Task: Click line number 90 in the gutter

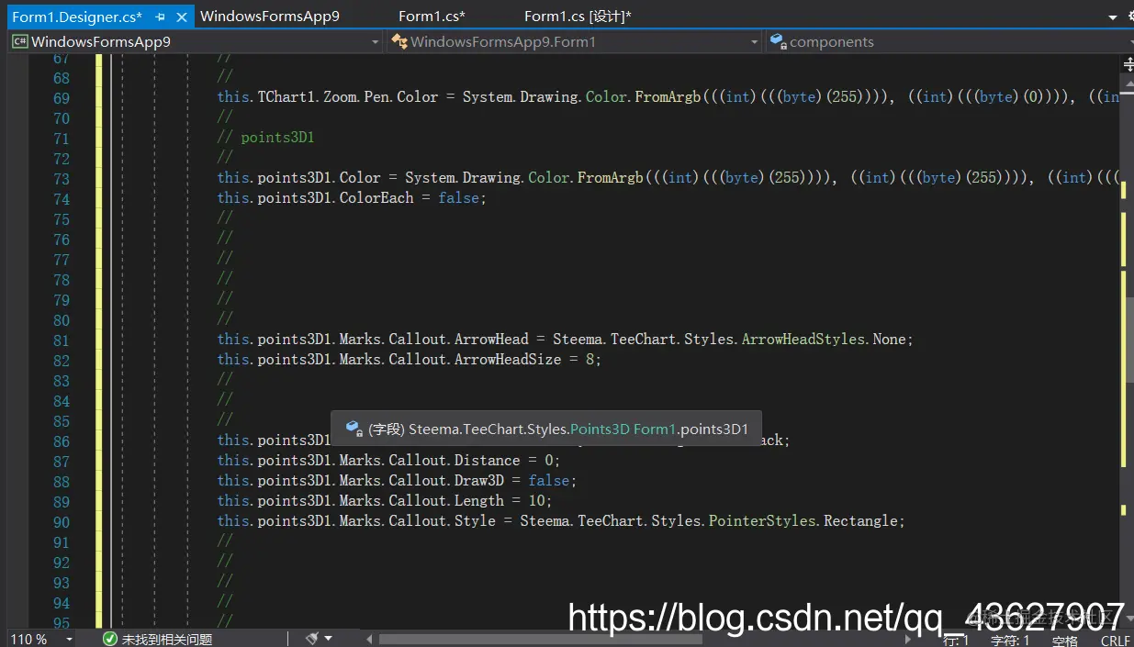Action: point(62,522)
